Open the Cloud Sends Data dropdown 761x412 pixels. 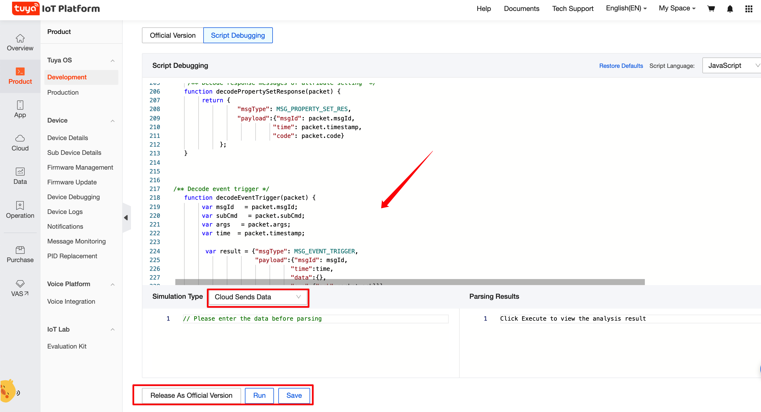pos(257,297)
